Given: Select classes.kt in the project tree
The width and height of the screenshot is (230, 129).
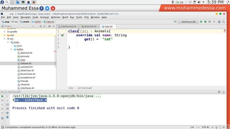Looking at the screenshot, I should (26, 63).
